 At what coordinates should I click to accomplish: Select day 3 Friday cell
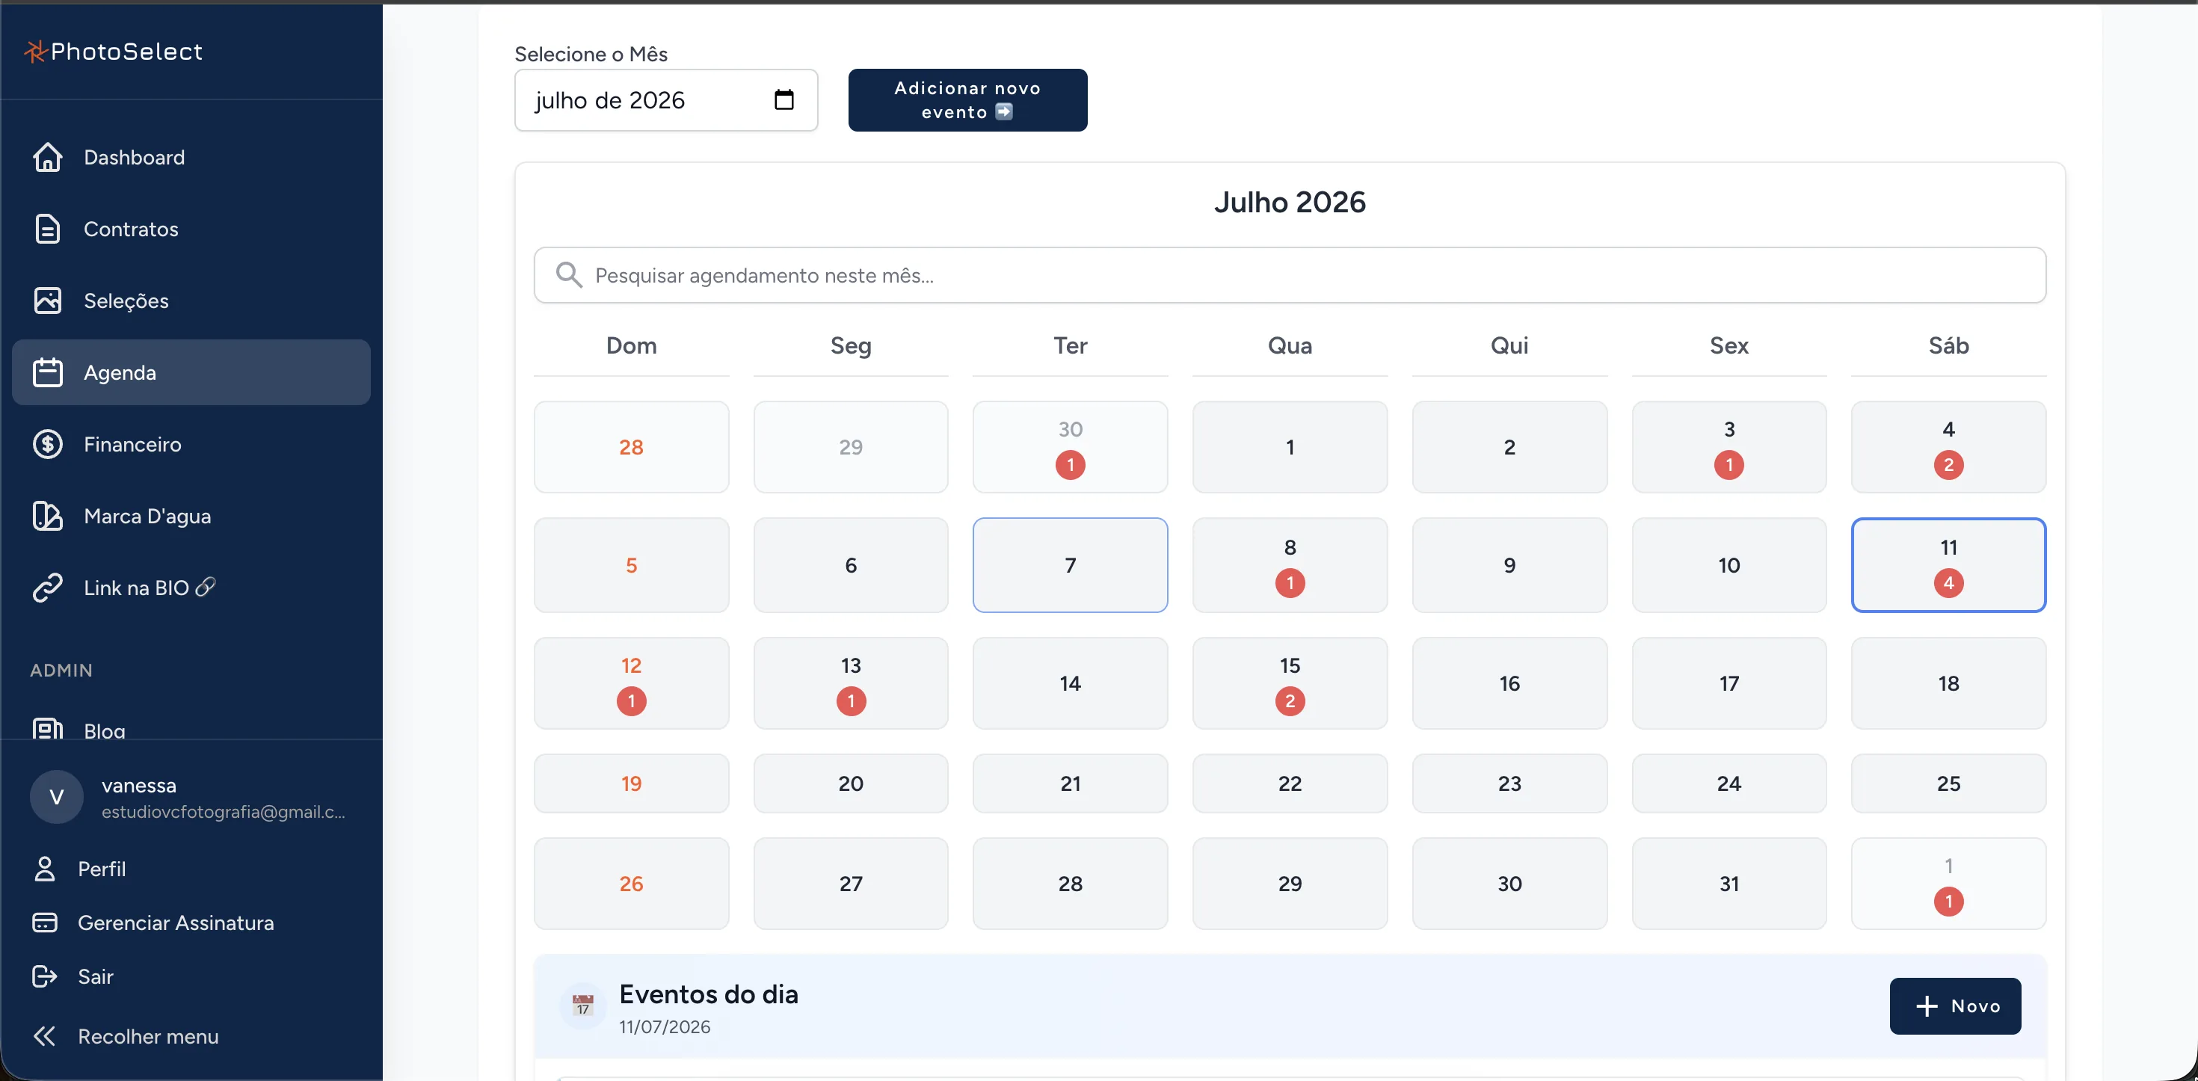(x=1728, y=446)
